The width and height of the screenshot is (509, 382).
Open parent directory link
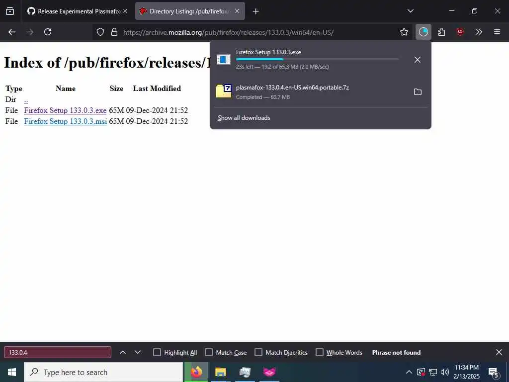click(26, 99)
